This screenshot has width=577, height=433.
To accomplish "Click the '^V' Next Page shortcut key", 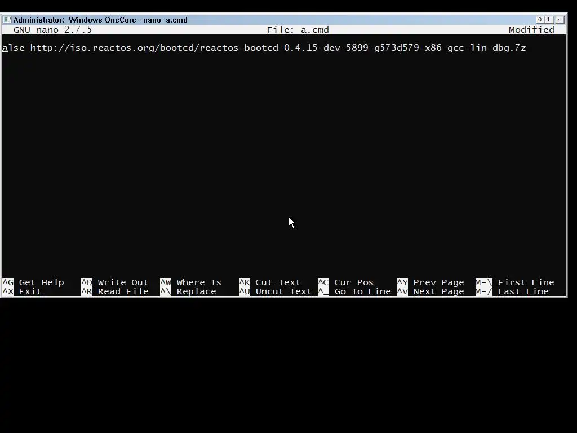I will (402, 291).
